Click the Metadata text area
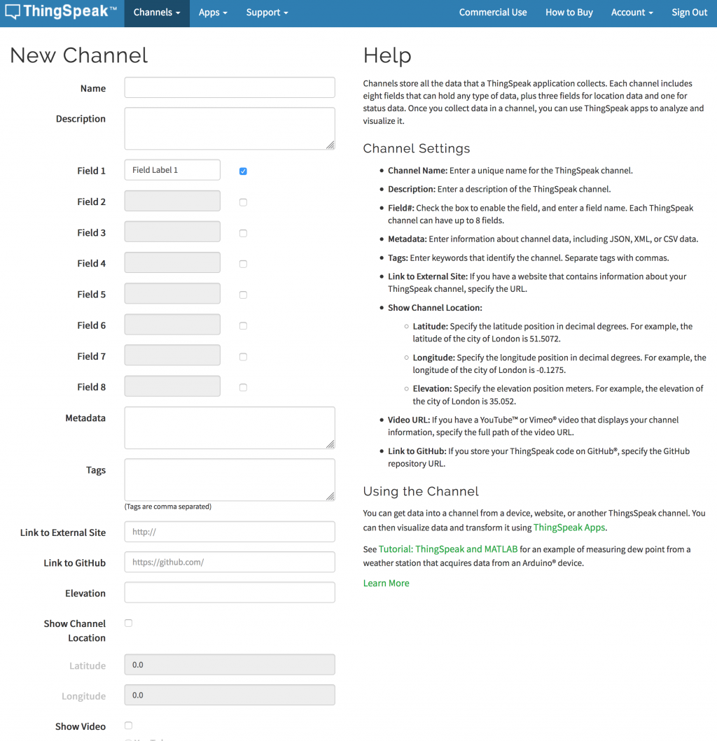 point(230,428)
